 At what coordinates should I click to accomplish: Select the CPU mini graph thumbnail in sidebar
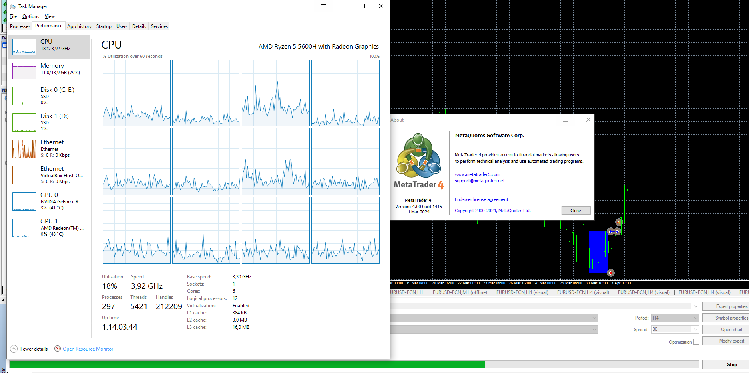[x=24, y=47]
